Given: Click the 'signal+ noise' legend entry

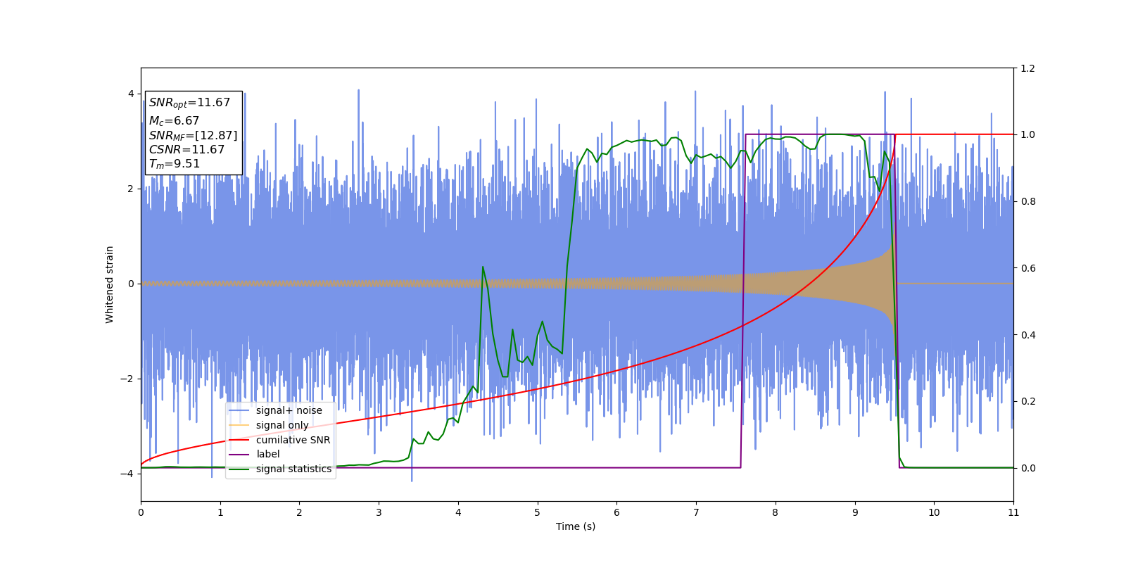Looking at the screenshot, I should (276, 410).
